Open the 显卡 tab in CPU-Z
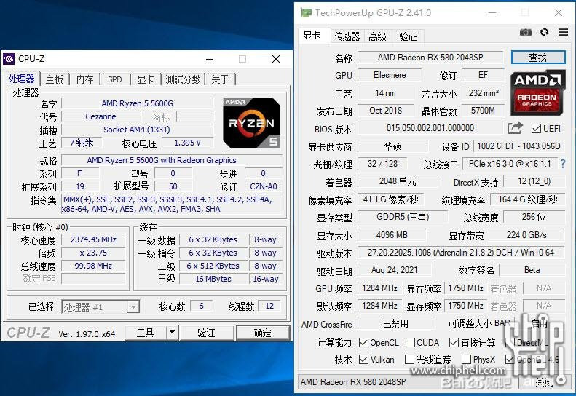This screenshot has height=396, width=576. [146, 79]
